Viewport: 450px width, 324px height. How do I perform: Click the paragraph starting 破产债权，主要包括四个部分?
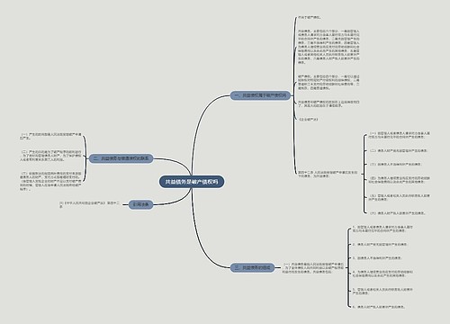pyautogui.click(x=328, y=82)
